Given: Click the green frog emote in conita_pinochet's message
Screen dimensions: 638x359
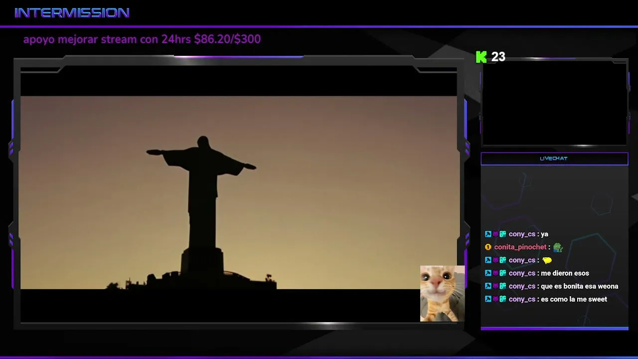Looking at the screenshot, I should (x=558, y=247).
